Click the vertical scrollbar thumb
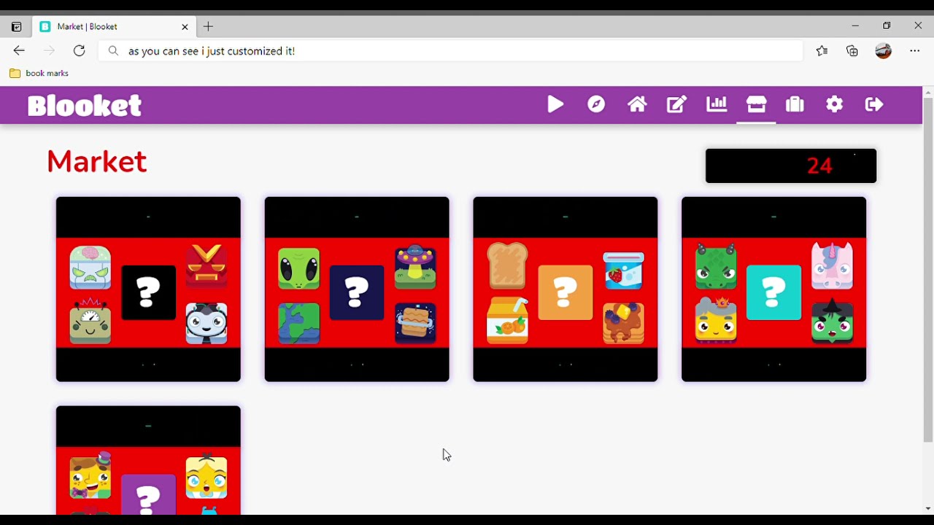The image size is (934, 525). [x=928, y=270]
